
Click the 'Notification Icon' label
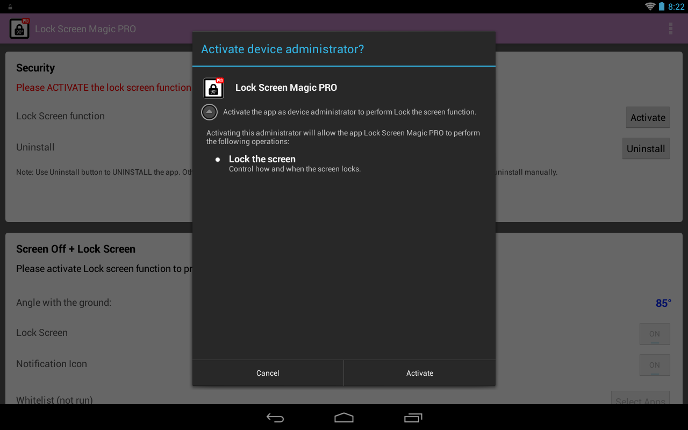[x=52, y=364]
